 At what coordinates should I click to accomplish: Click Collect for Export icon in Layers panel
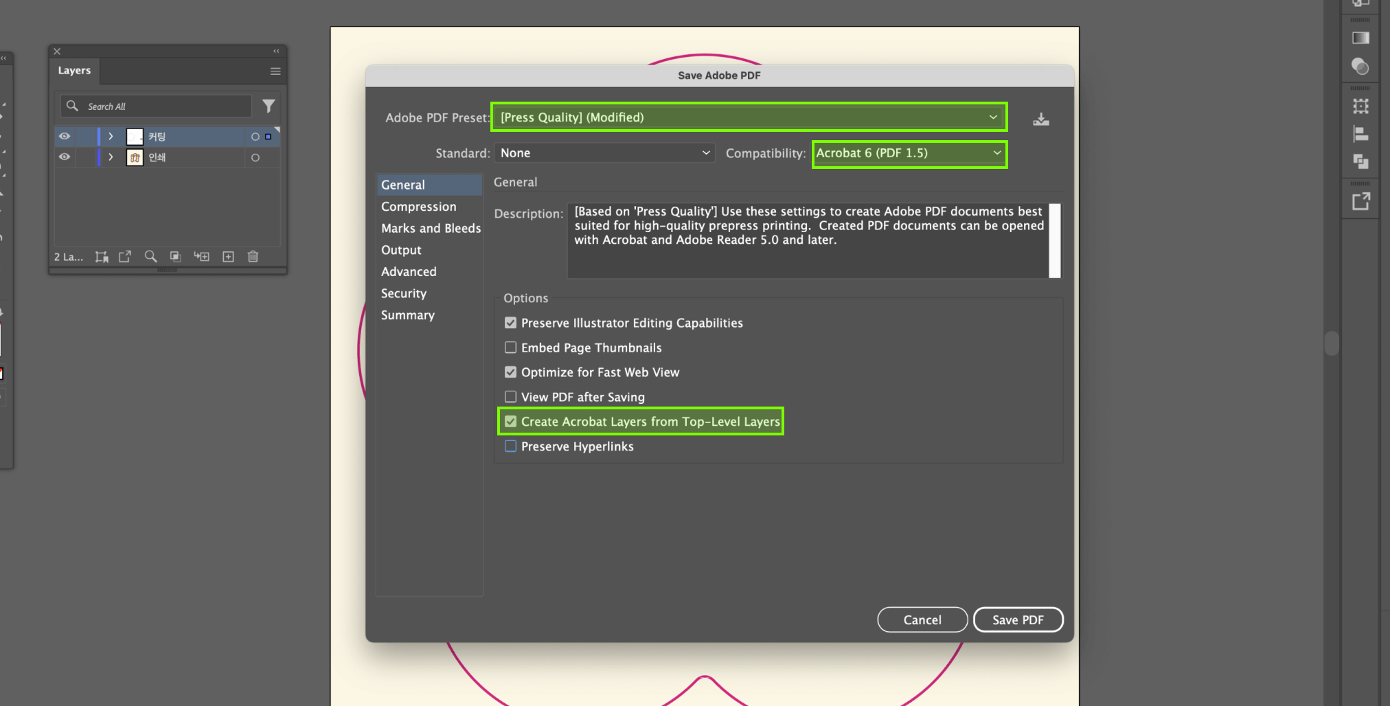click(125, 256)
